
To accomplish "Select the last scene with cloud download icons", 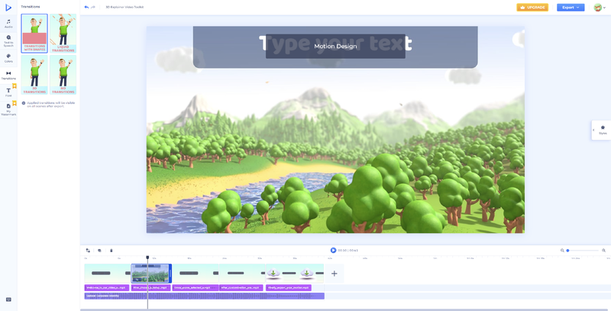I will 295,274.
